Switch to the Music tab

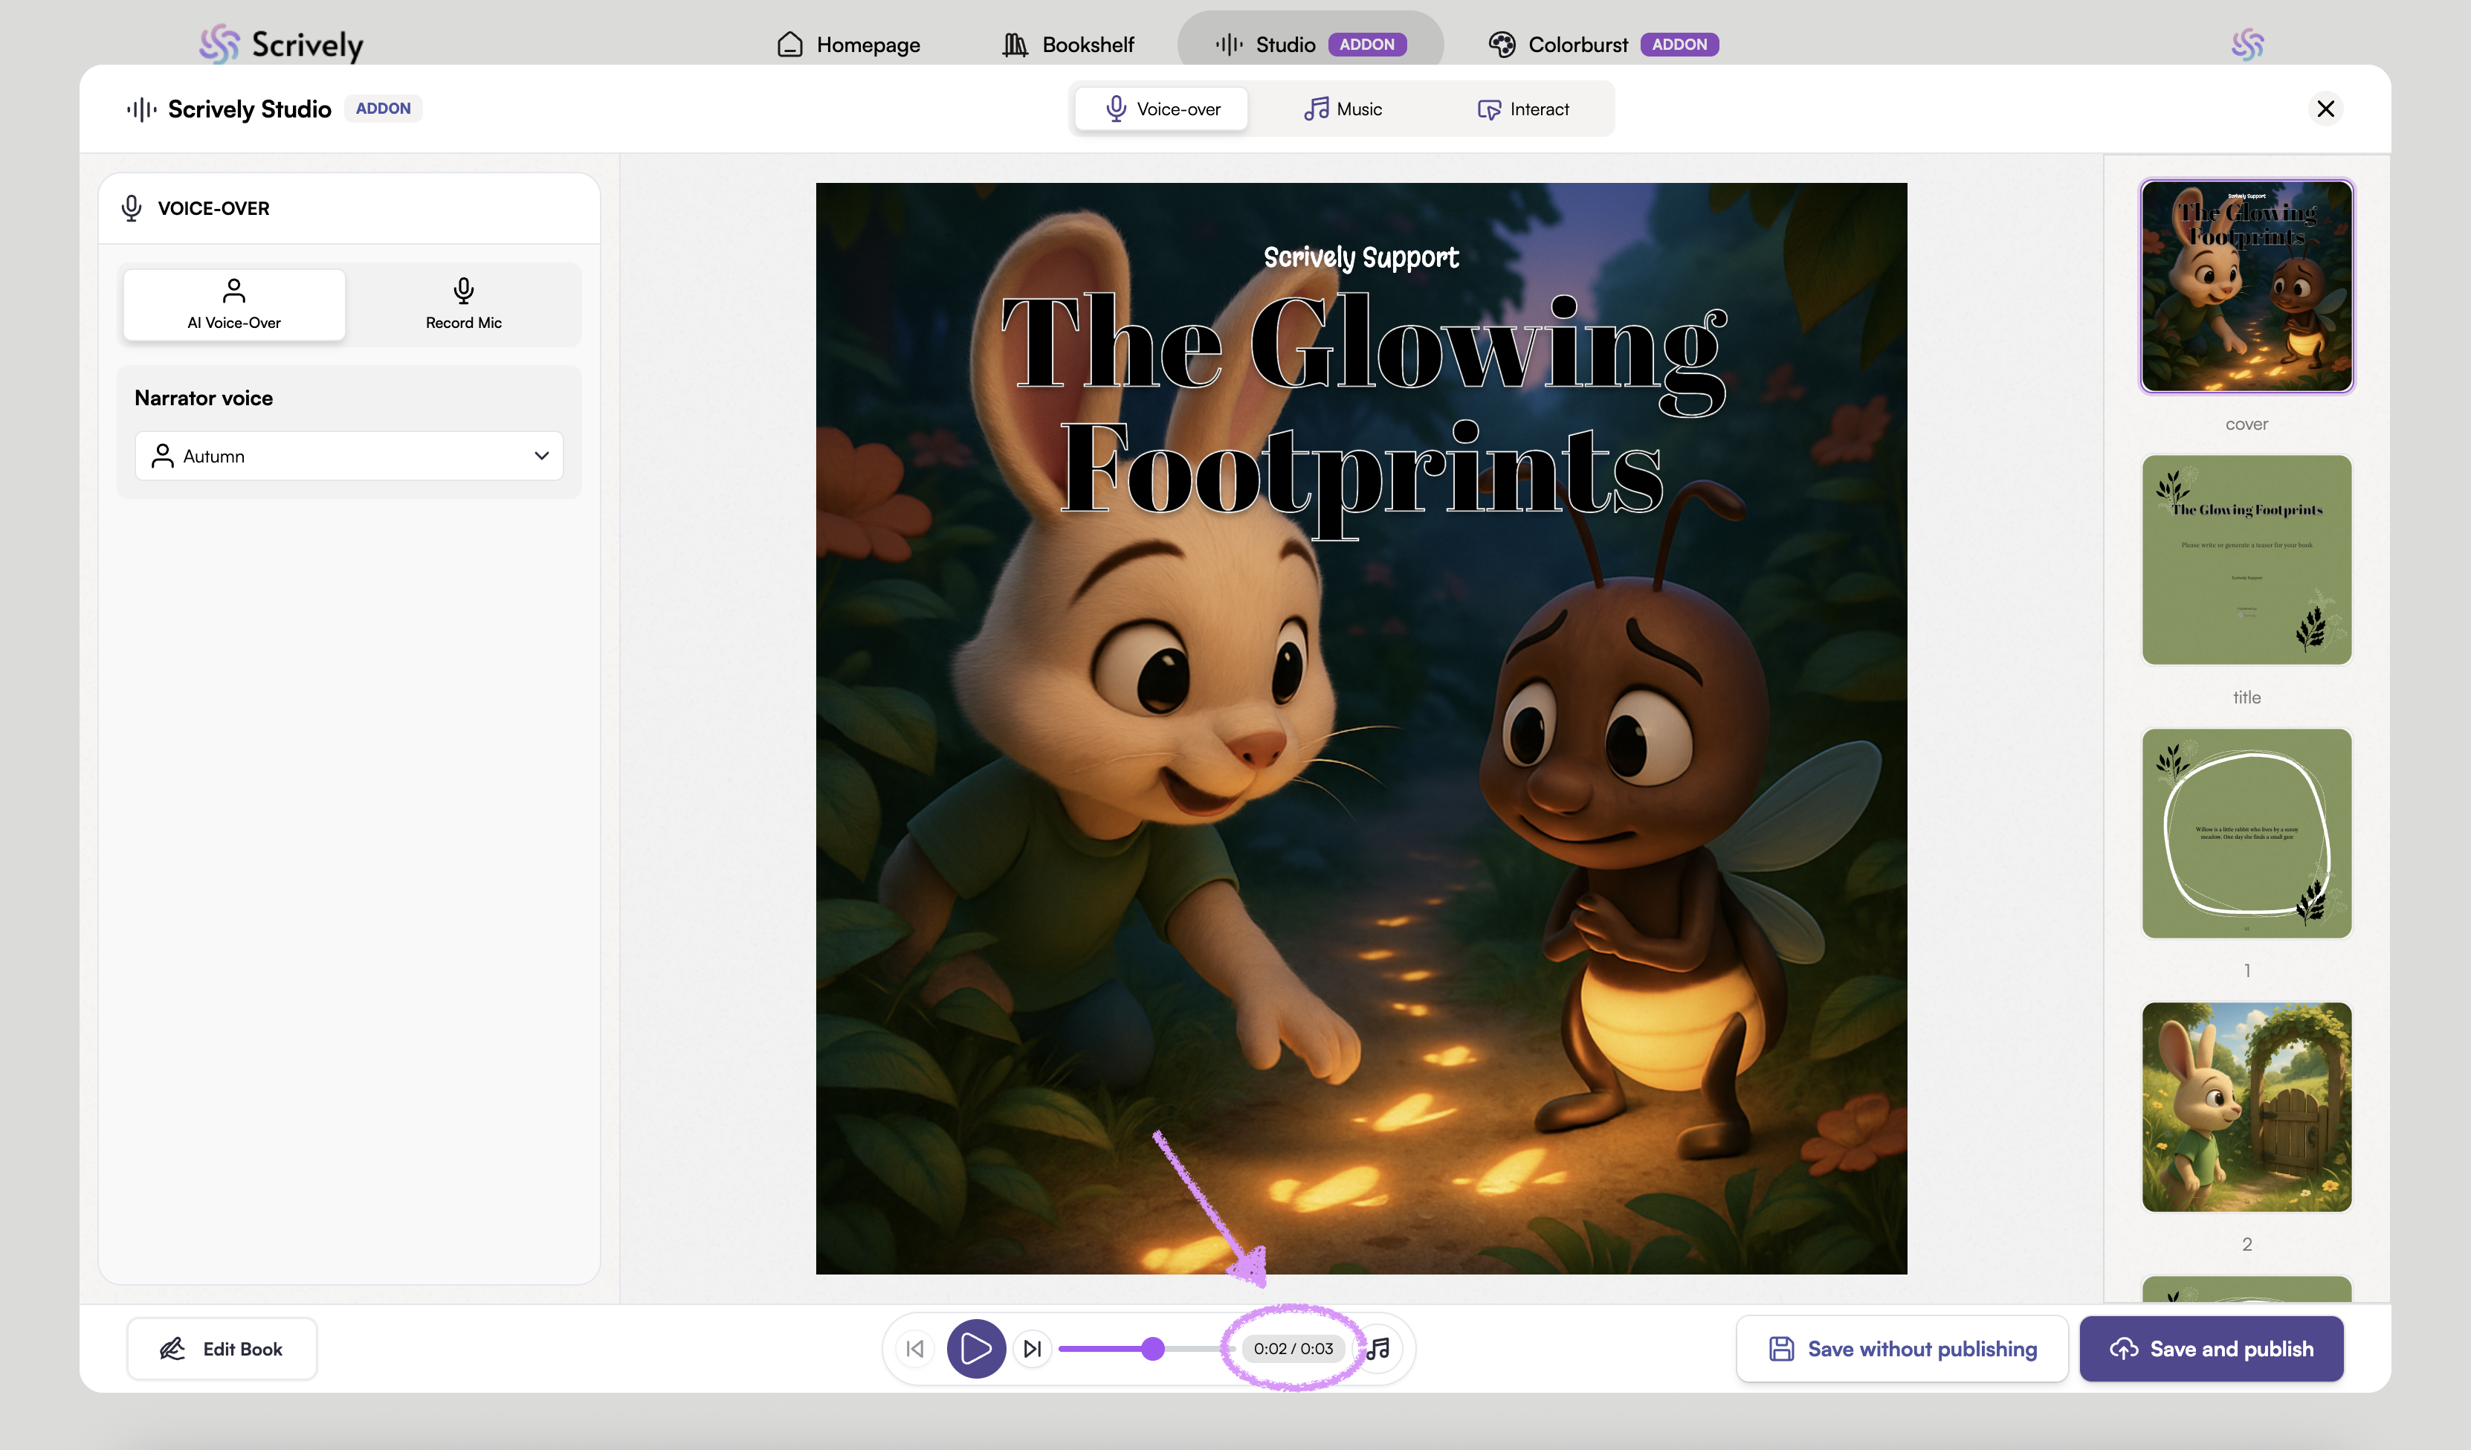click(x=1343, y=109)
